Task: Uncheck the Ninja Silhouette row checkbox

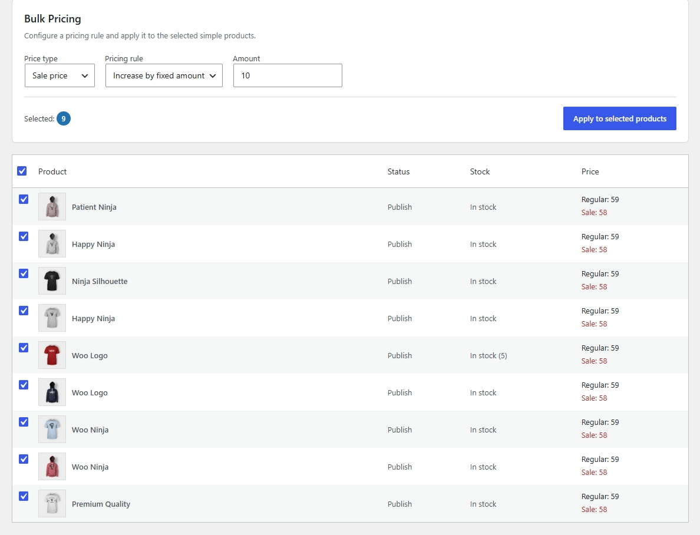Action: tap(24, 273)
